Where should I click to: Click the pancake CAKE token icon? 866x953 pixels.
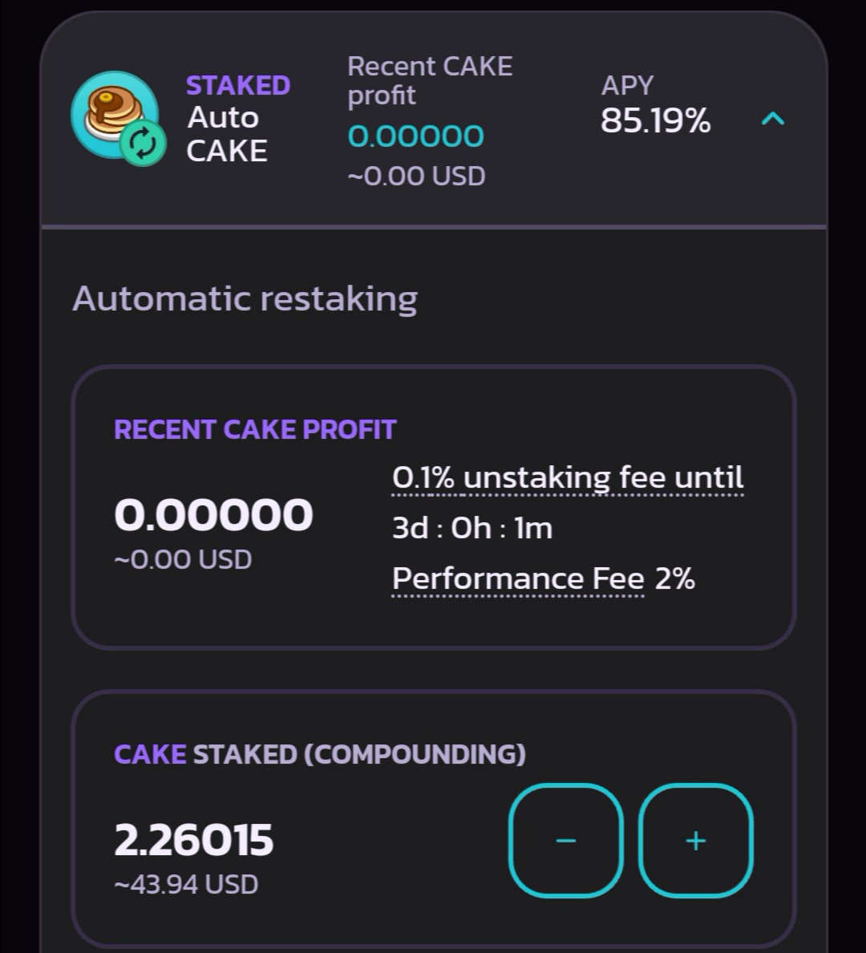tap(114, 115)
